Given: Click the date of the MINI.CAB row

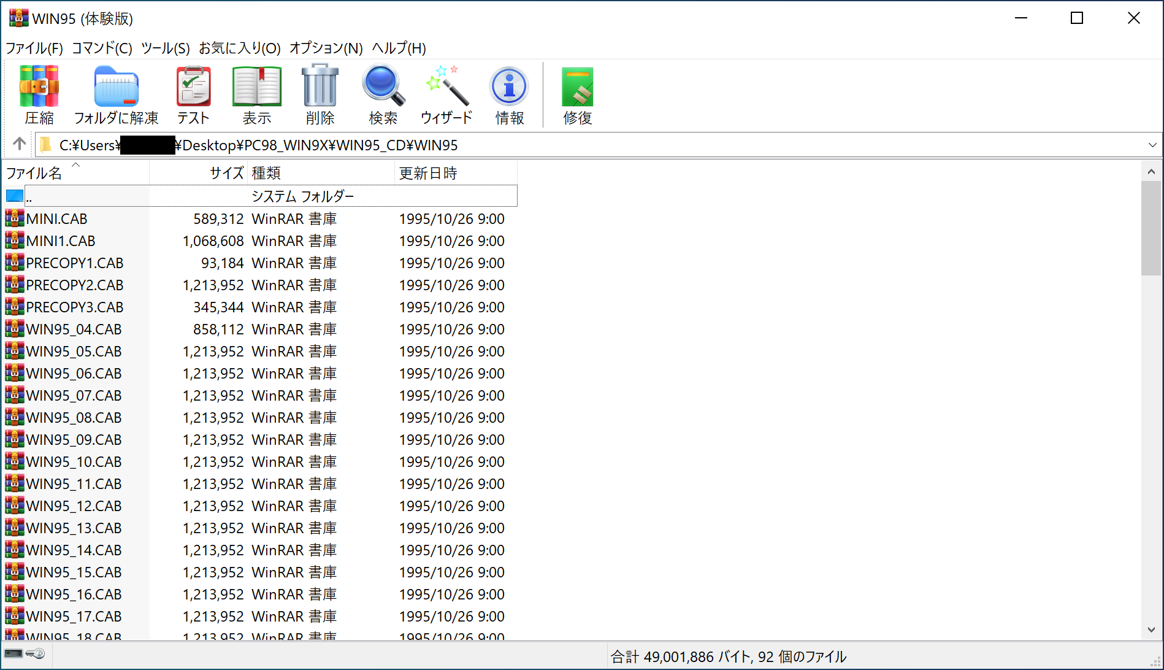Looking at the screenshot, I should pos(452,218).
